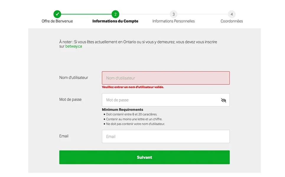Click the Minimum Requirements heading
The image size is (285, 177).
[x=122, y=109]
